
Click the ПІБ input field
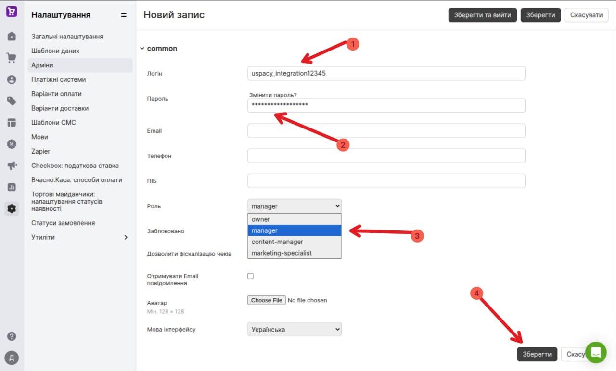[x=386, y=181]
